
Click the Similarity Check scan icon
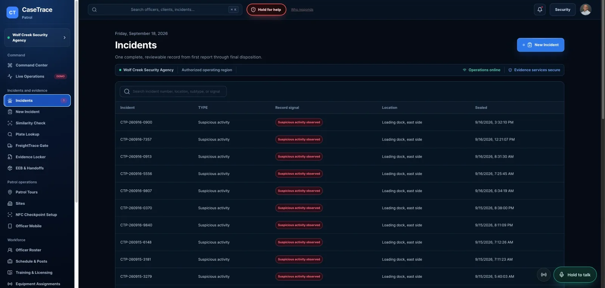coord(10,123)
